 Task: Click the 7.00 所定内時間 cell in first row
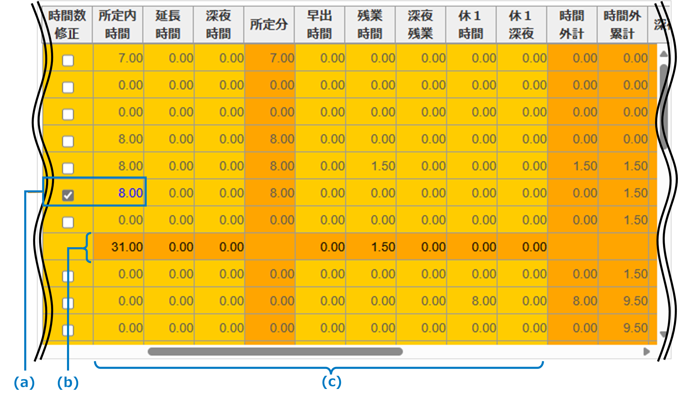coord(130,58)
